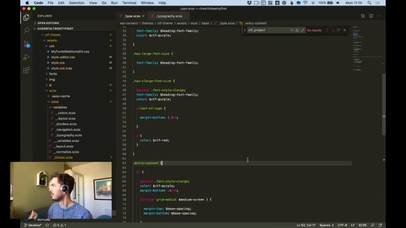This screenshot has width=406, height=228.
Task: Expand the fonts folder
Action: point(53,74)
